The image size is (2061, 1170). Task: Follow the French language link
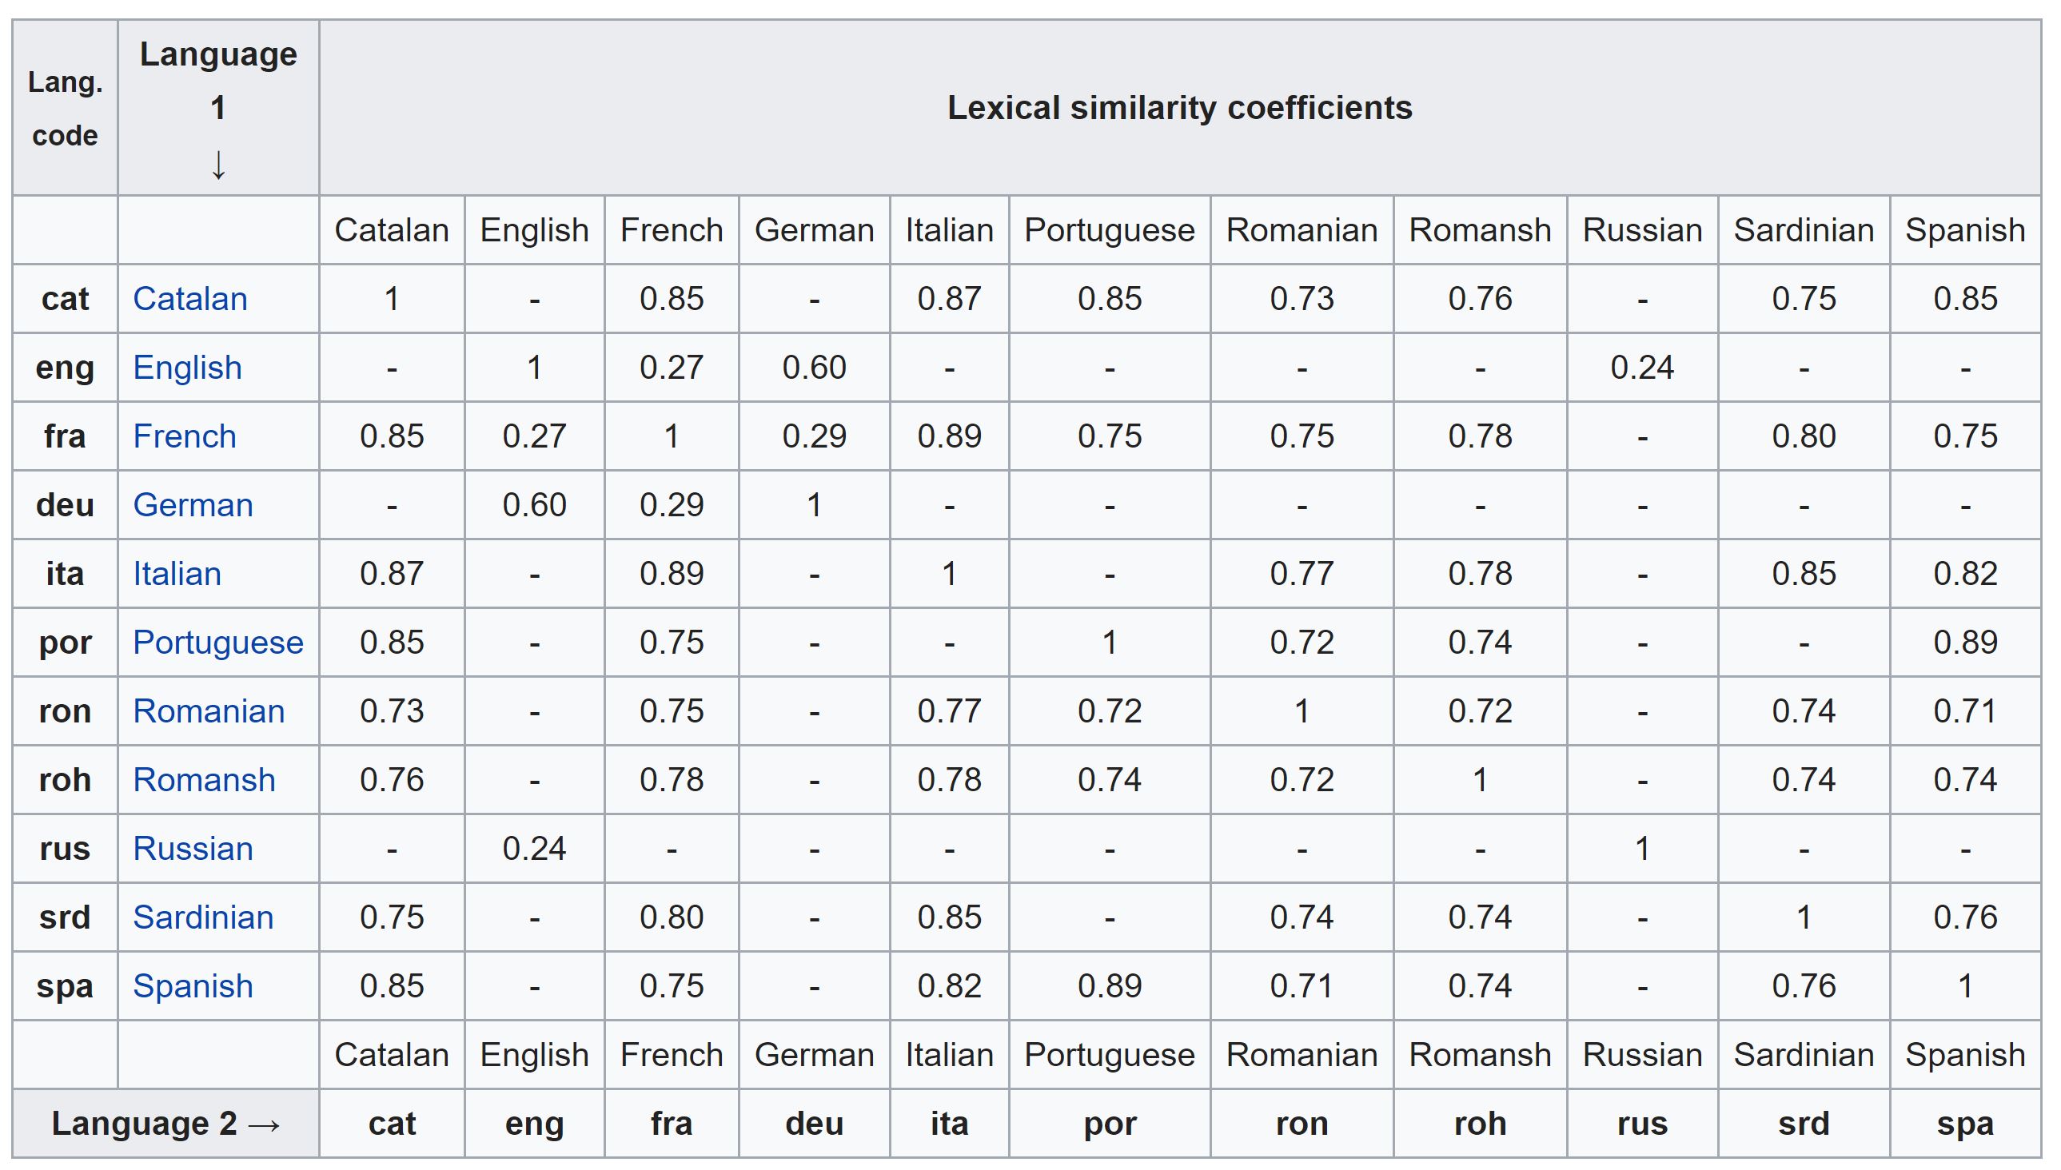point(184,436)
